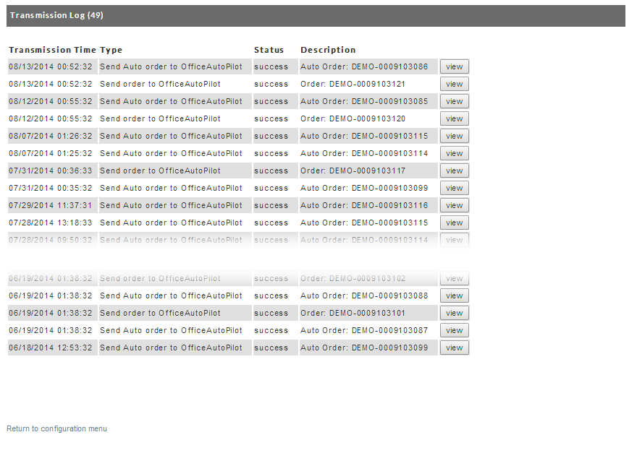Select timestamp 08/07/2014 01:25:32
Viewport: 637px width, 453px height.
click(51, 153)
